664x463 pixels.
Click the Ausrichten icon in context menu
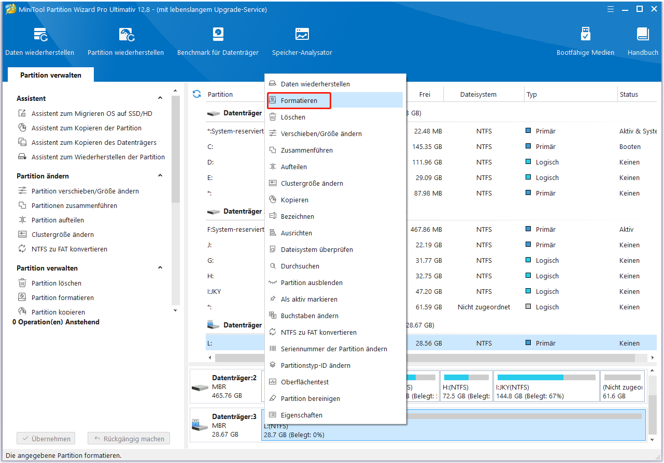[273, 233]
